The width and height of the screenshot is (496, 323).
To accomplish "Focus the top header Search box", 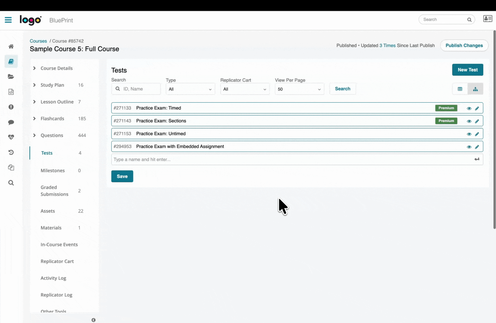I will click(447, 19).
